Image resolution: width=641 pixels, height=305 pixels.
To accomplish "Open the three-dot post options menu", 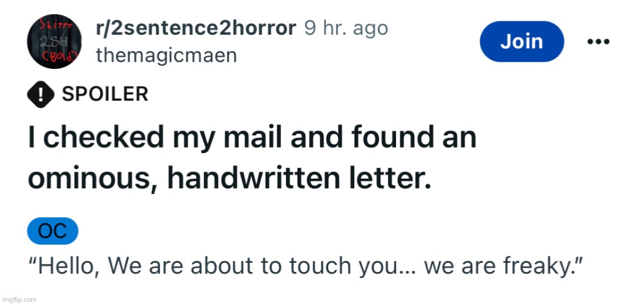I will 598,41.
